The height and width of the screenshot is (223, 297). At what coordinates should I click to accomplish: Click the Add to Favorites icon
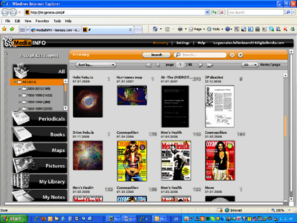point(12,29)
